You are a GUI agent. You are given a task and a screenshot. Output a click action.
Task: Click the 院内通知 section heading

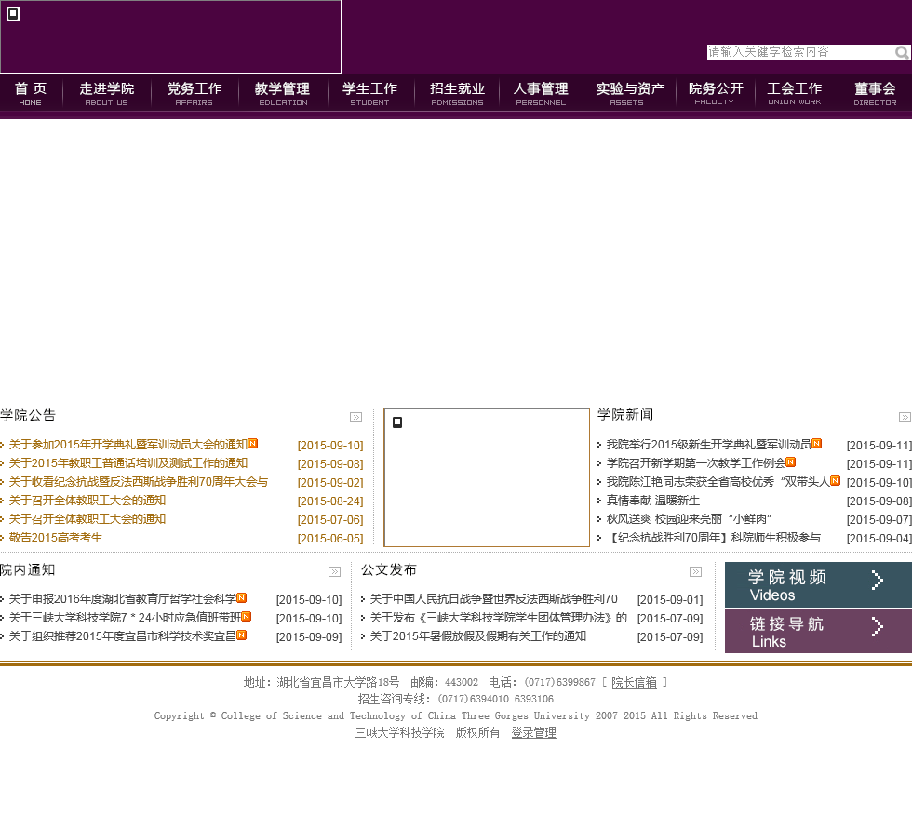pos(27,569)
